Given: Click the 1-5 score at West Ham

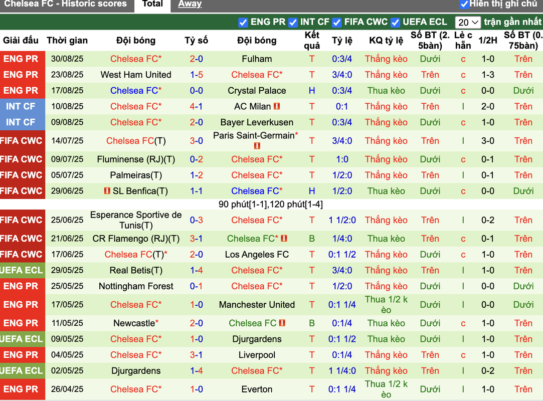Looking at the screenshot, I should tap(196, 75).
